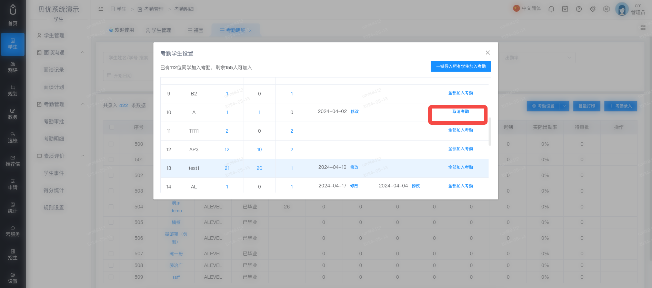This screenshot has height=288, width=652.
Task: Switch to the 福宝 tab
Action: (195, 30)
